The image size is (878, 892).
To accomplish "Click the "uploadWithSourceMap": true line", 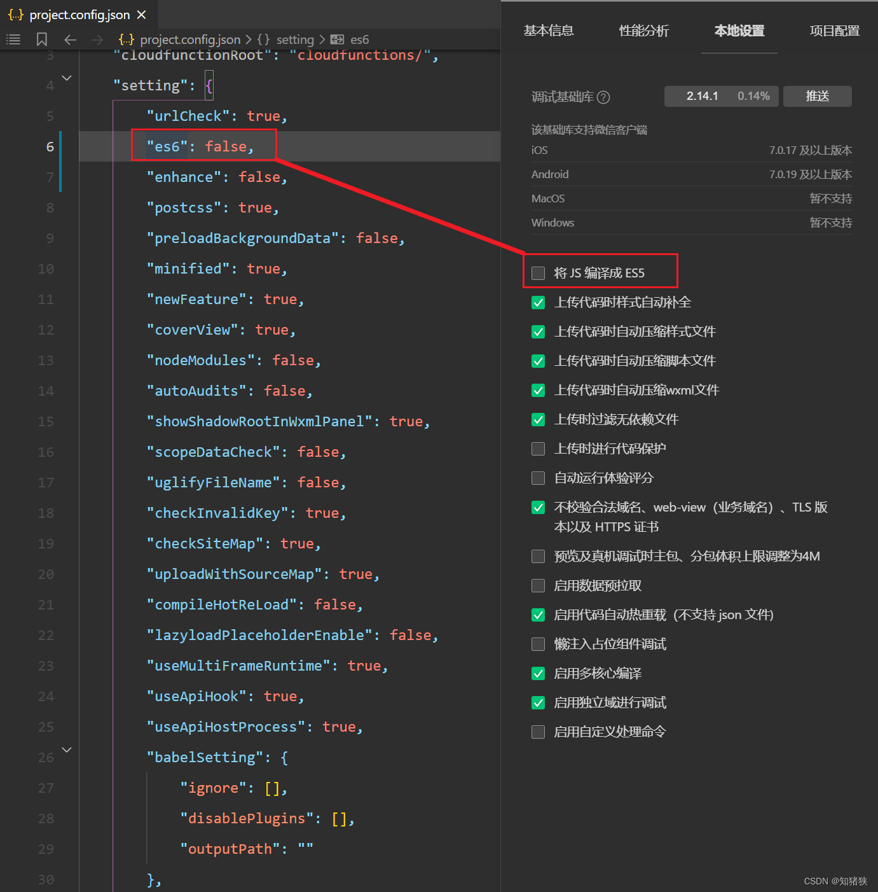I will coord(263,574).
